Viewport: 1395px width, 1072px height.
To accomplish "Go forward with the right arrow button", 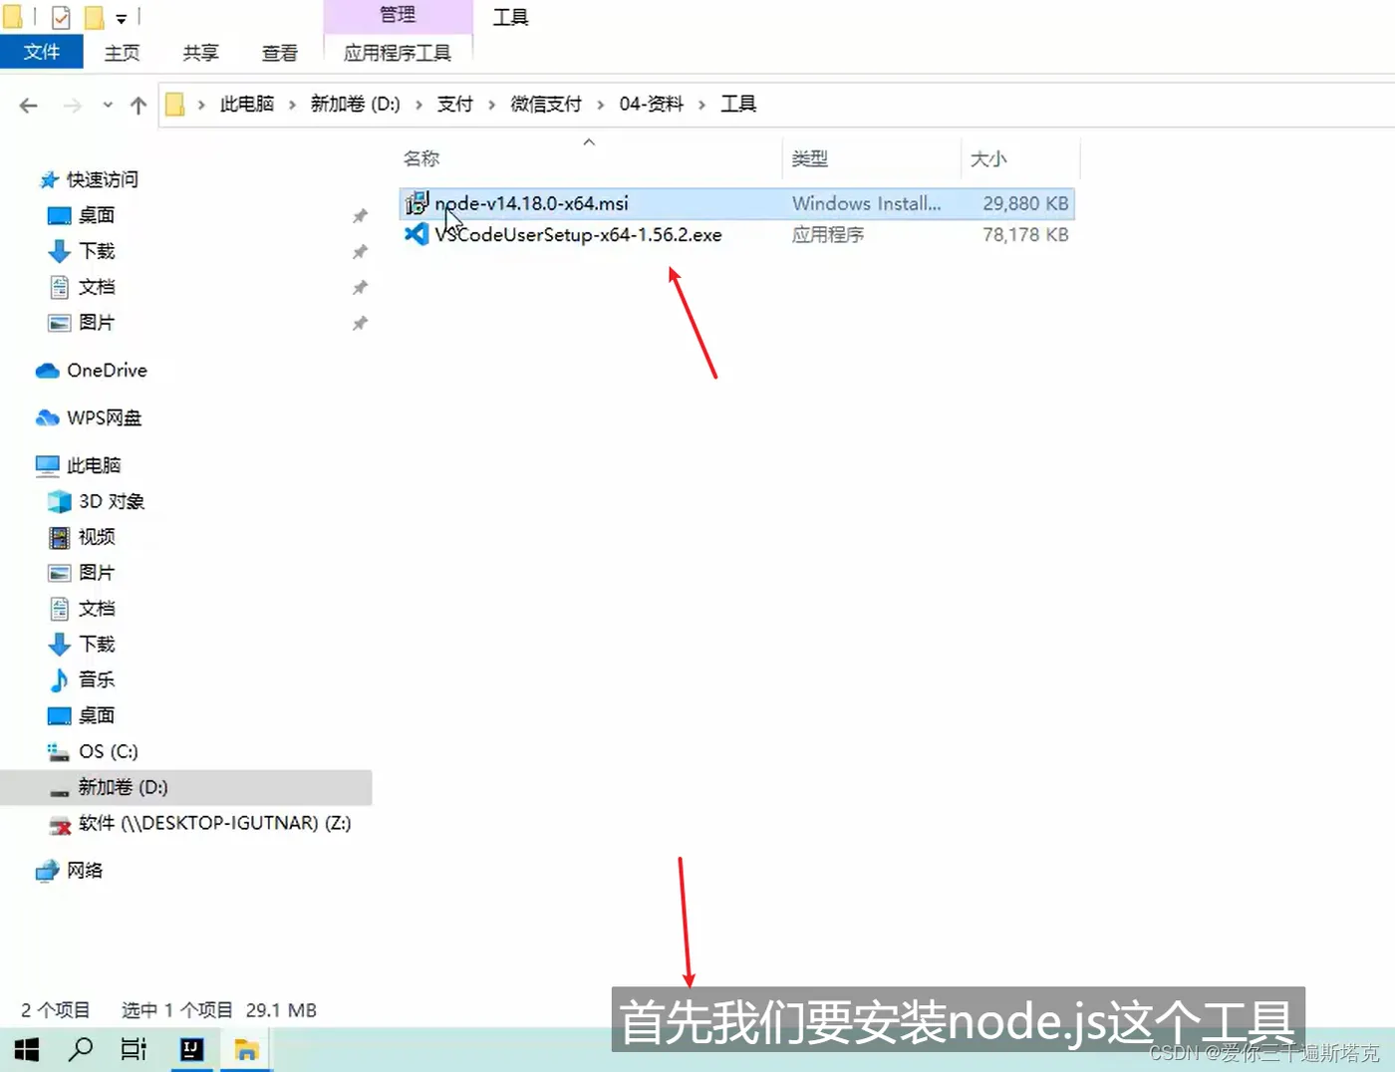I will point(72,105).
